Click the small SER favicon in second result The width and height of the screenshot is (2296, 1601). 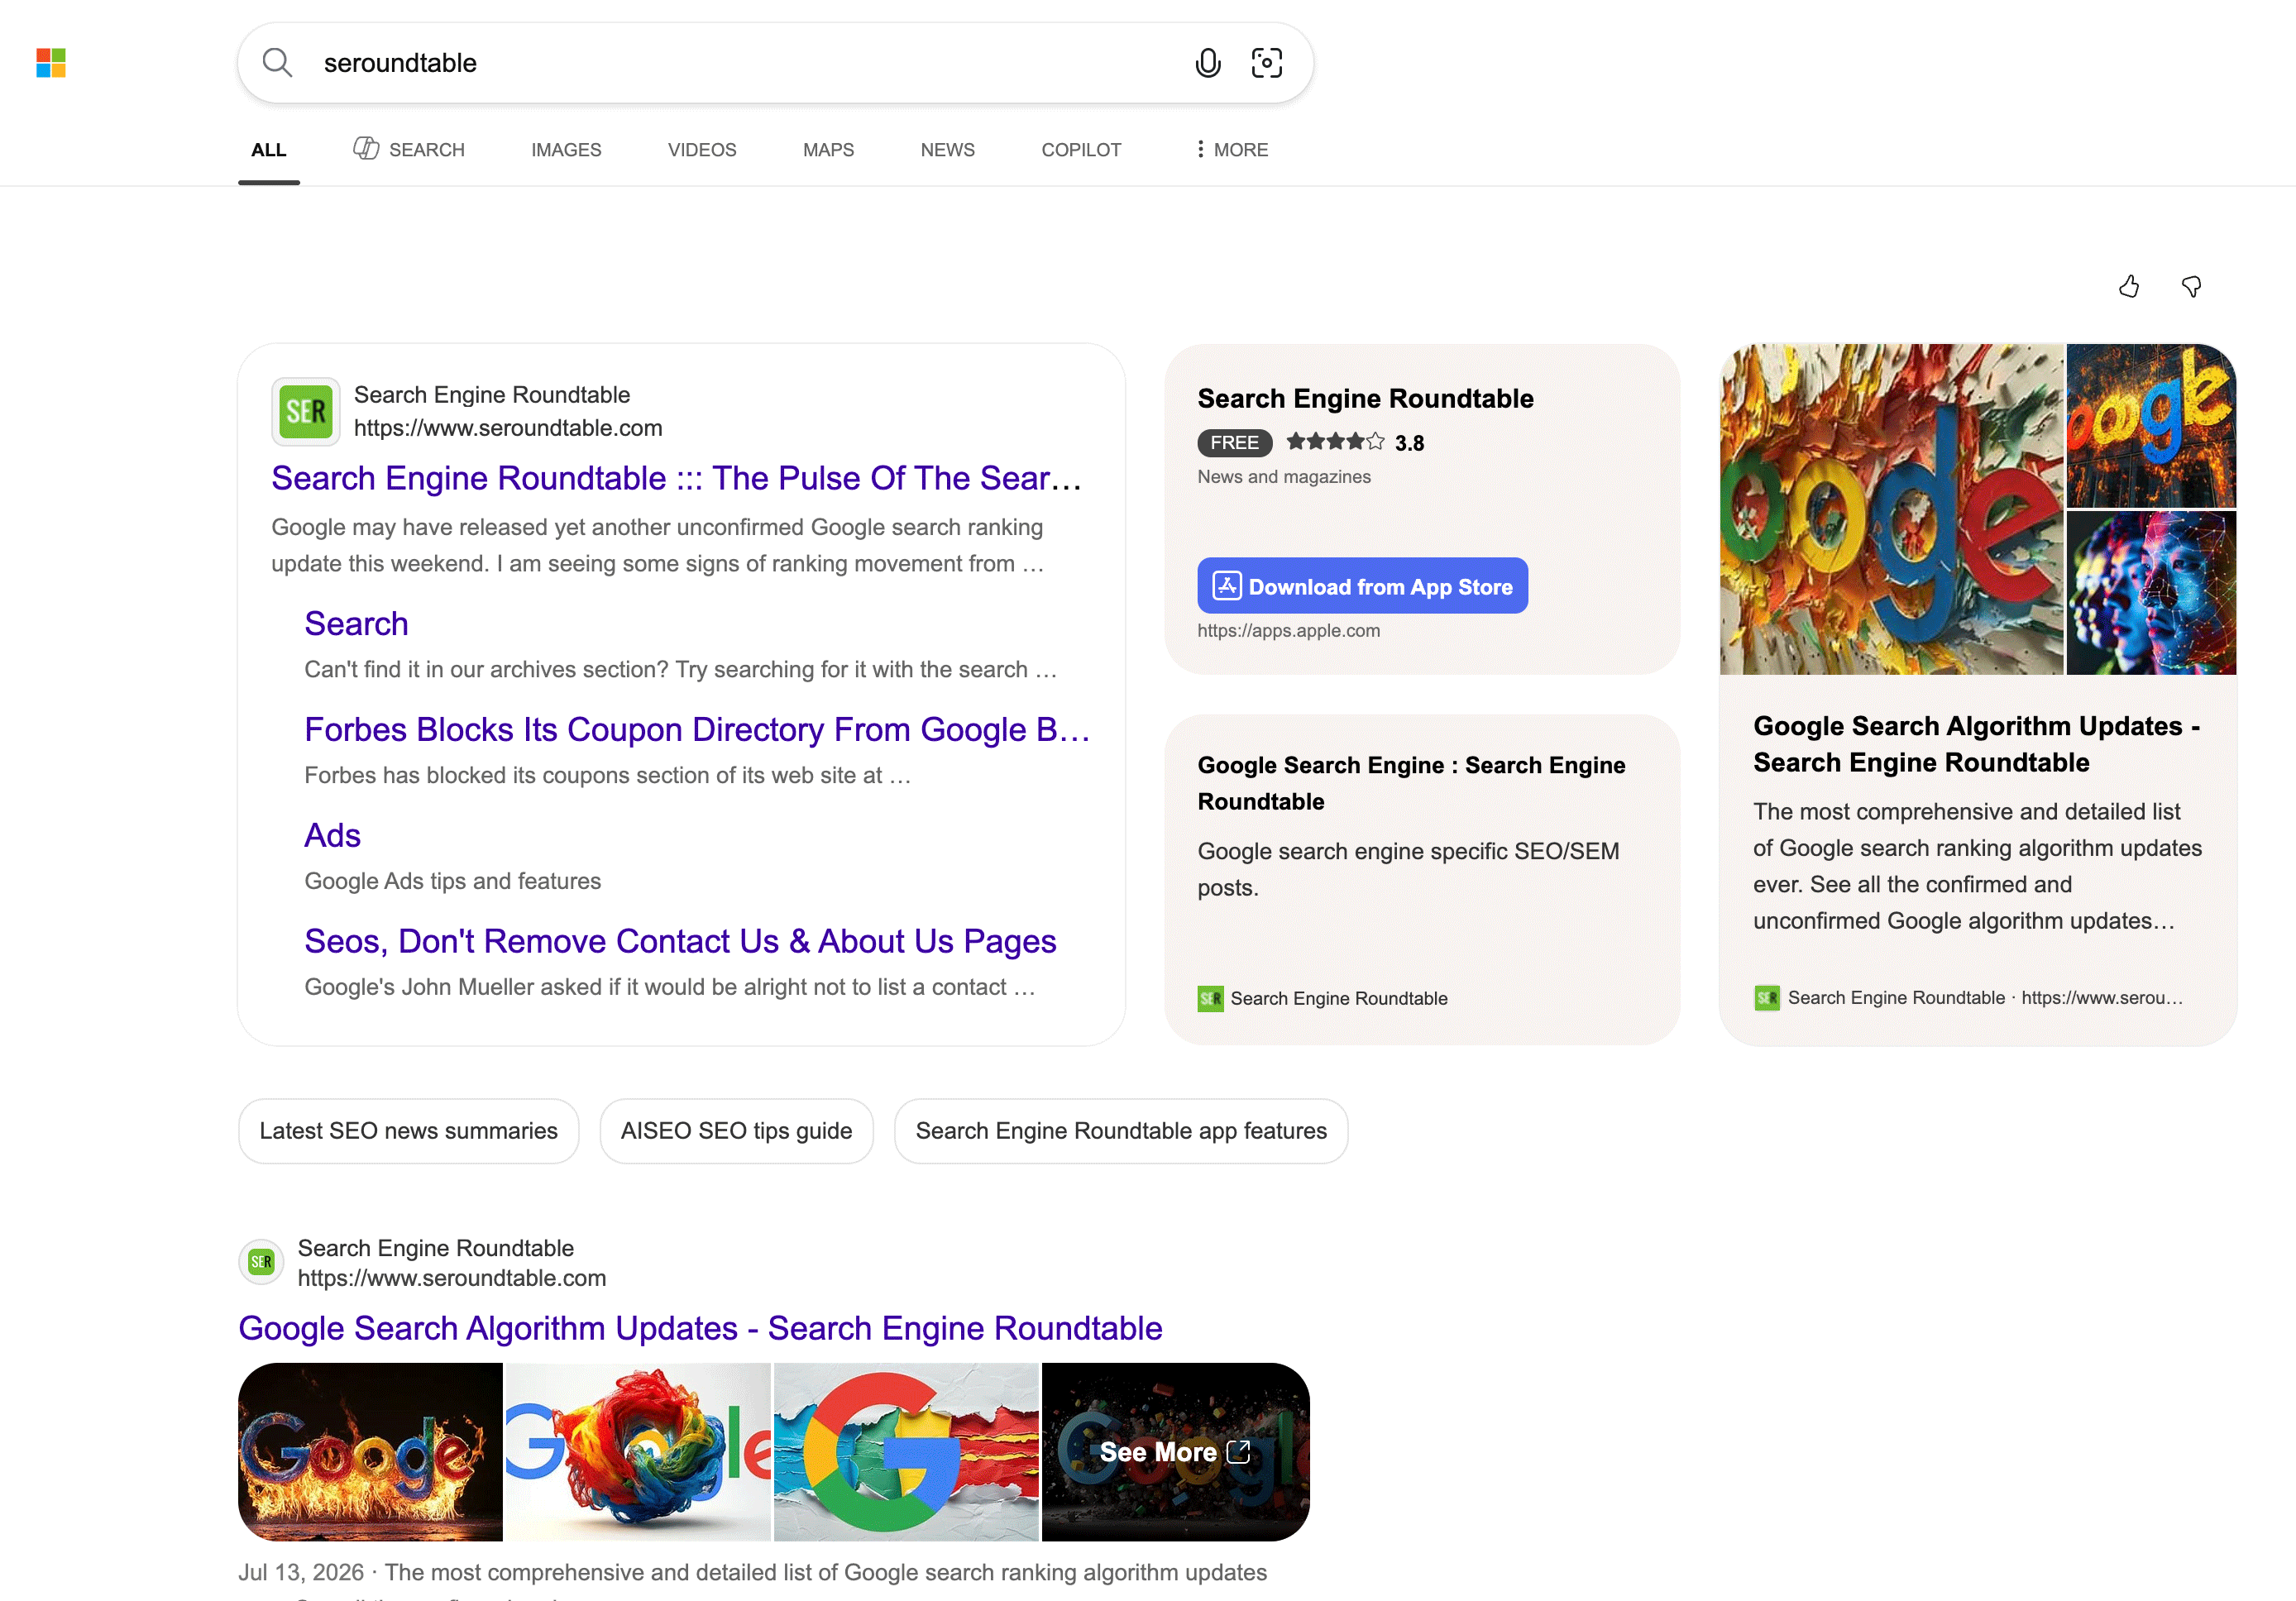[x=261, y=1262]
